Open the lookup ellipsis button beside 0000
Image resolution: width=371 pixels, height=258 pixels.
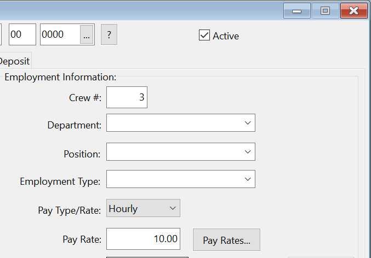coord(87,34)
